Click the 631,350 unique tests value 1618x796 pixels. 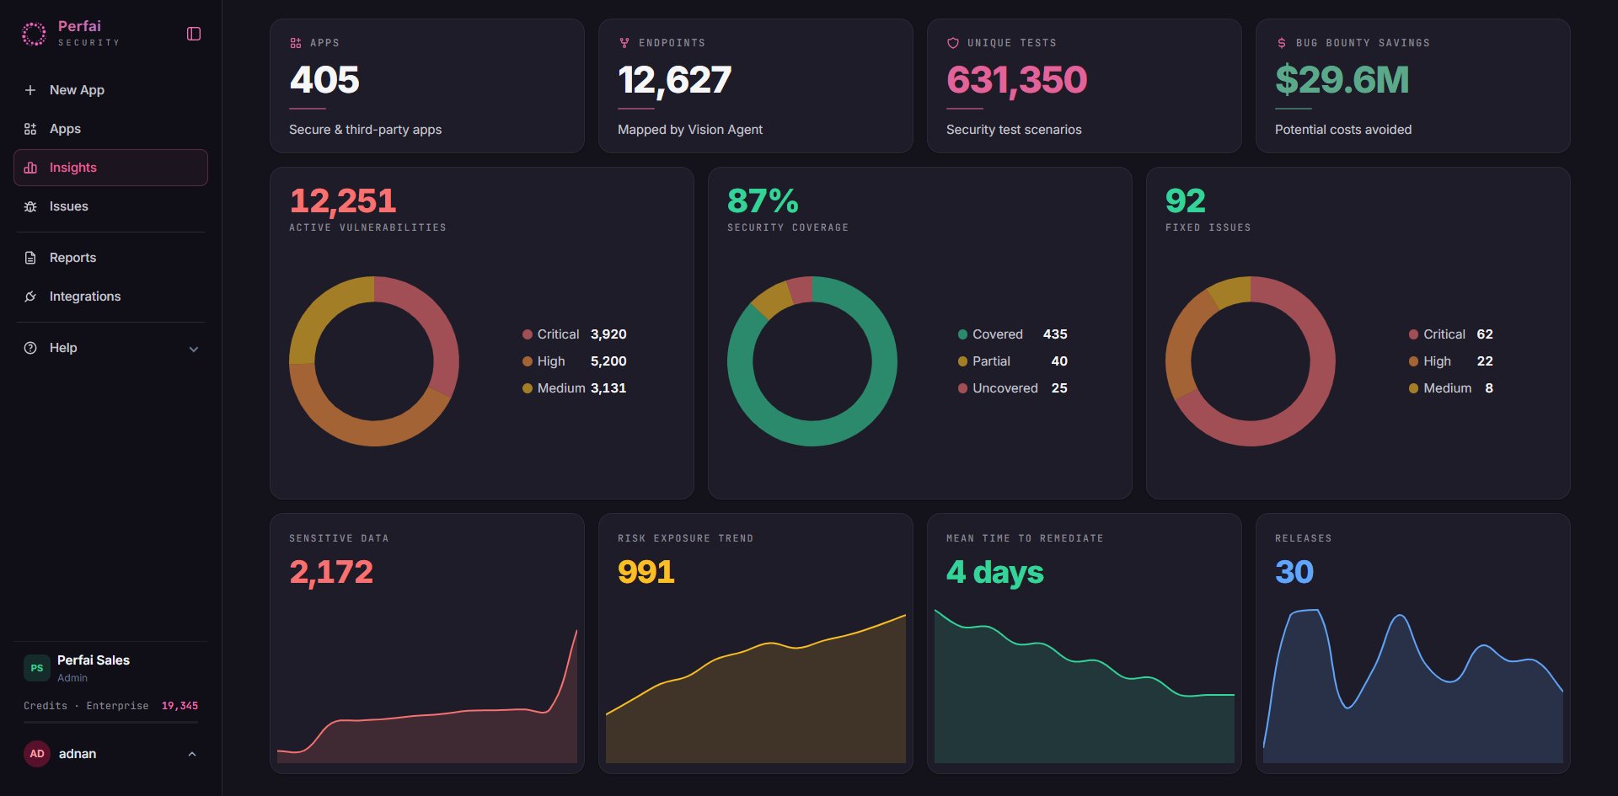pyautogui.click(x=1016, y=80)
